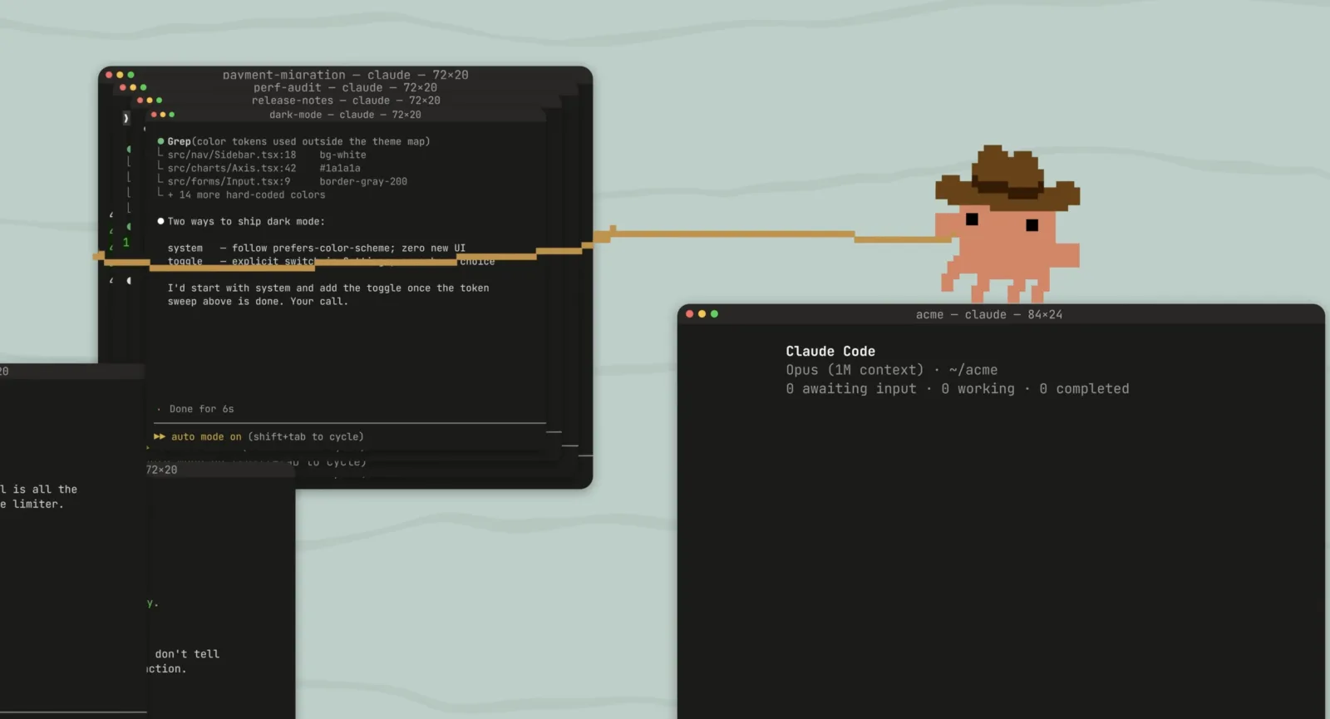The height and width of the screenshot is (719, 1330).
Task: Click 'Two ways to ship dark mode:' line
Action: 246,221
